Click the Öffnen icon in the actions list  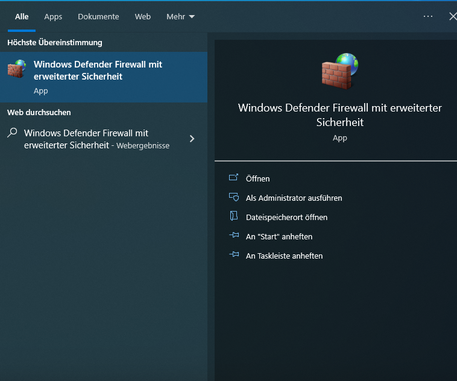point(234,178)
